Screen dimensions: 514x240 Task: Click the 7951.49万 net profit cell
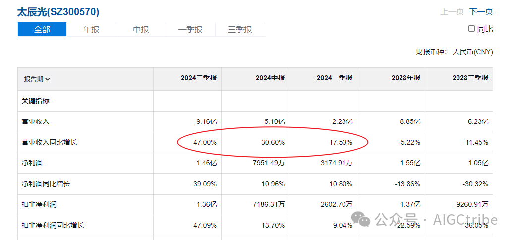coord(269,163)
